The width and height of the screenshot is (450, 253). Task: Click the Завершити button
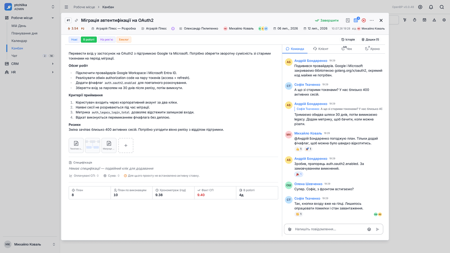pos(327,20)
